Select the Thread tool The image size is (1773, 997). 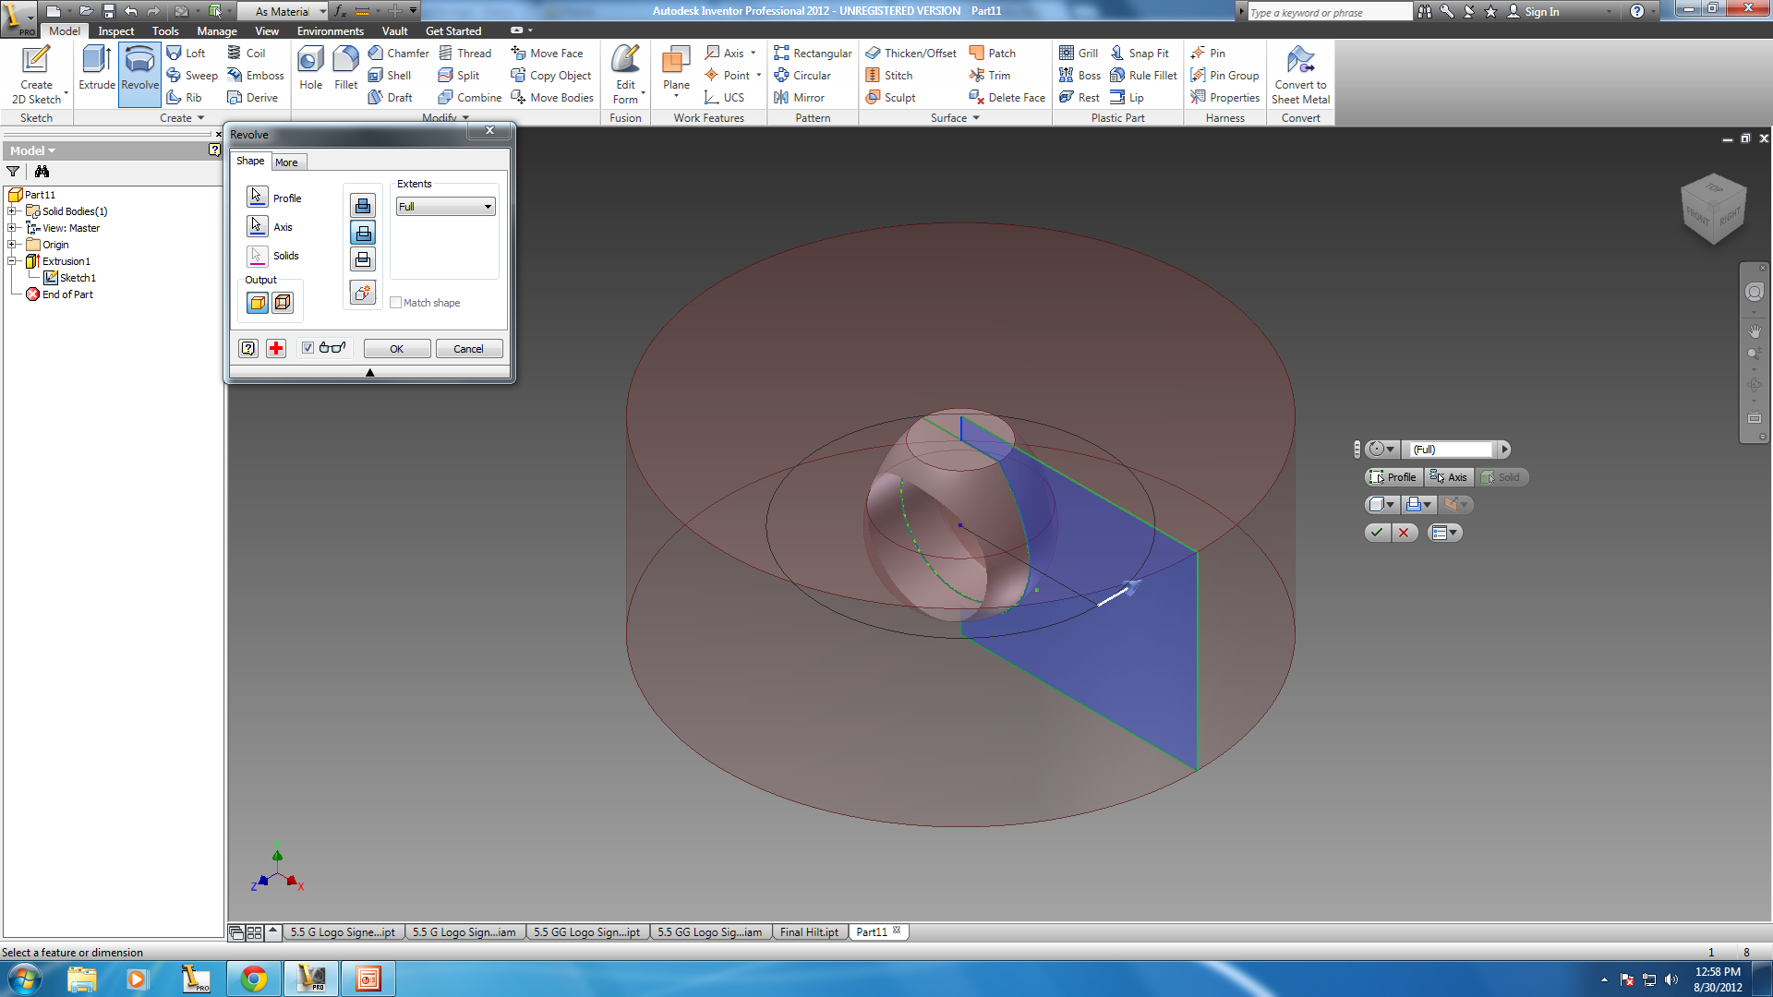[x=465, y=53]
